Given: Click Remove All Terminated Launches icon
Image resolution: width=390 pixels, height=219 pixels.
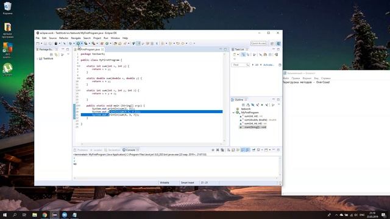Looking at the screenshot, I should [222, 150].
